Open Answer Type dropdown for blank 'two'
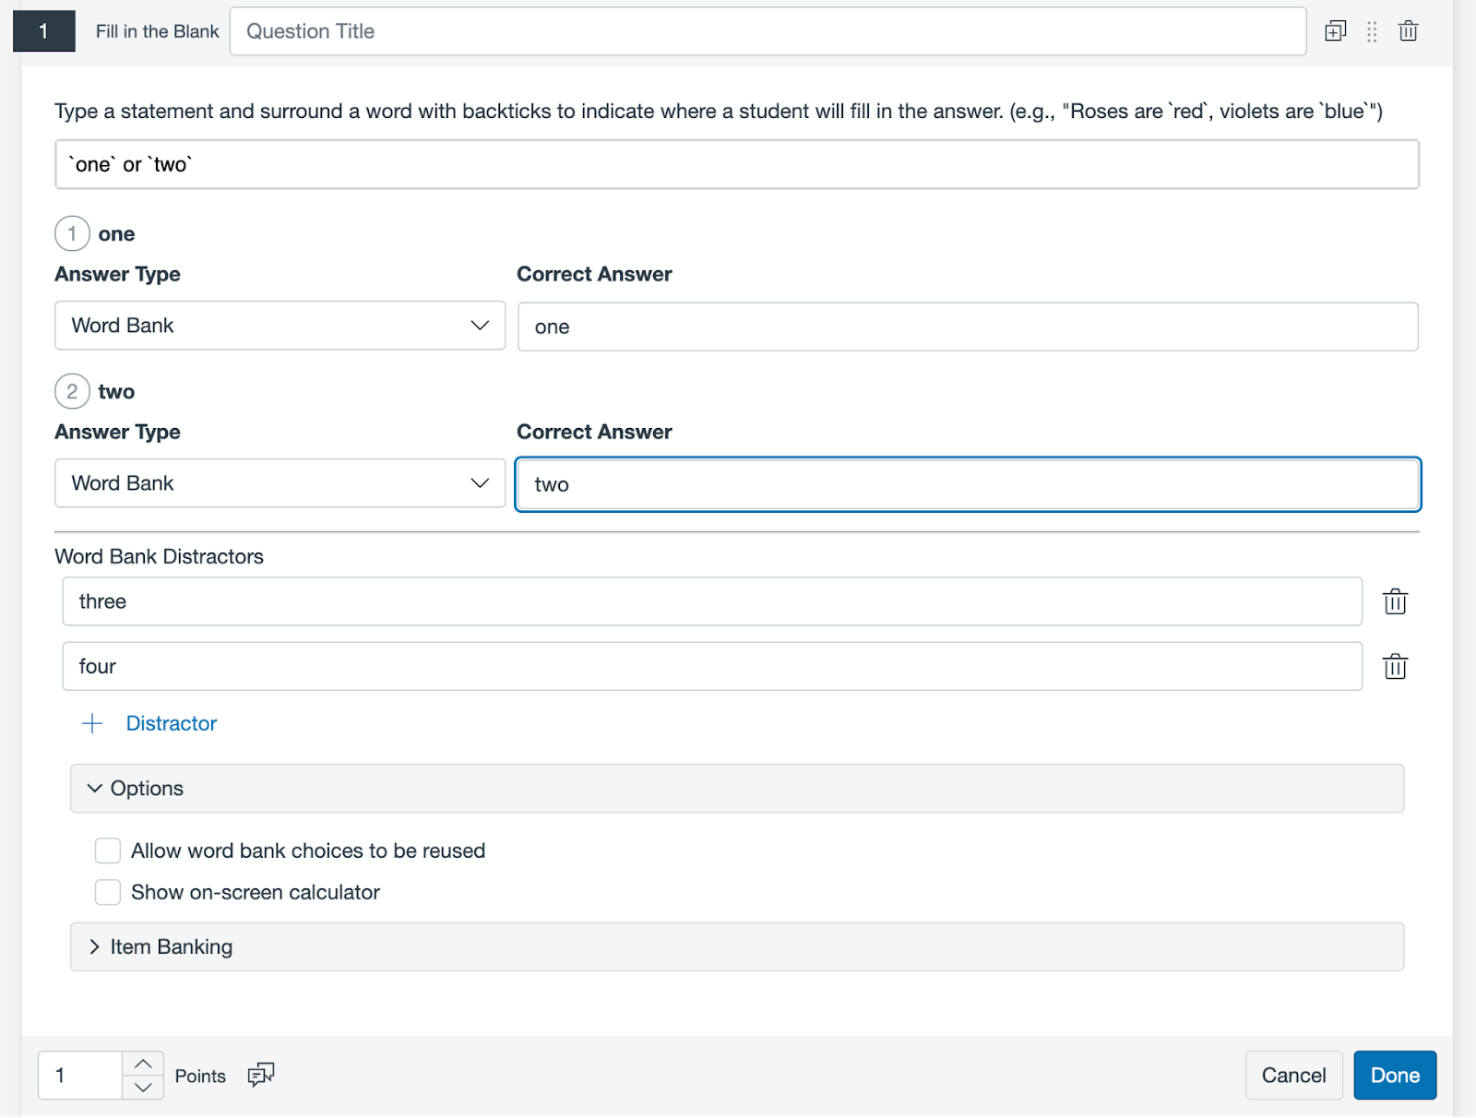 coord(280,483)
